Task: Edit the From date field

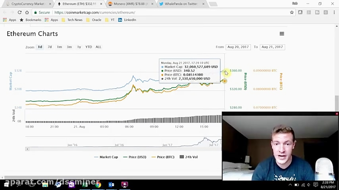Action: (x=238, y=47)
